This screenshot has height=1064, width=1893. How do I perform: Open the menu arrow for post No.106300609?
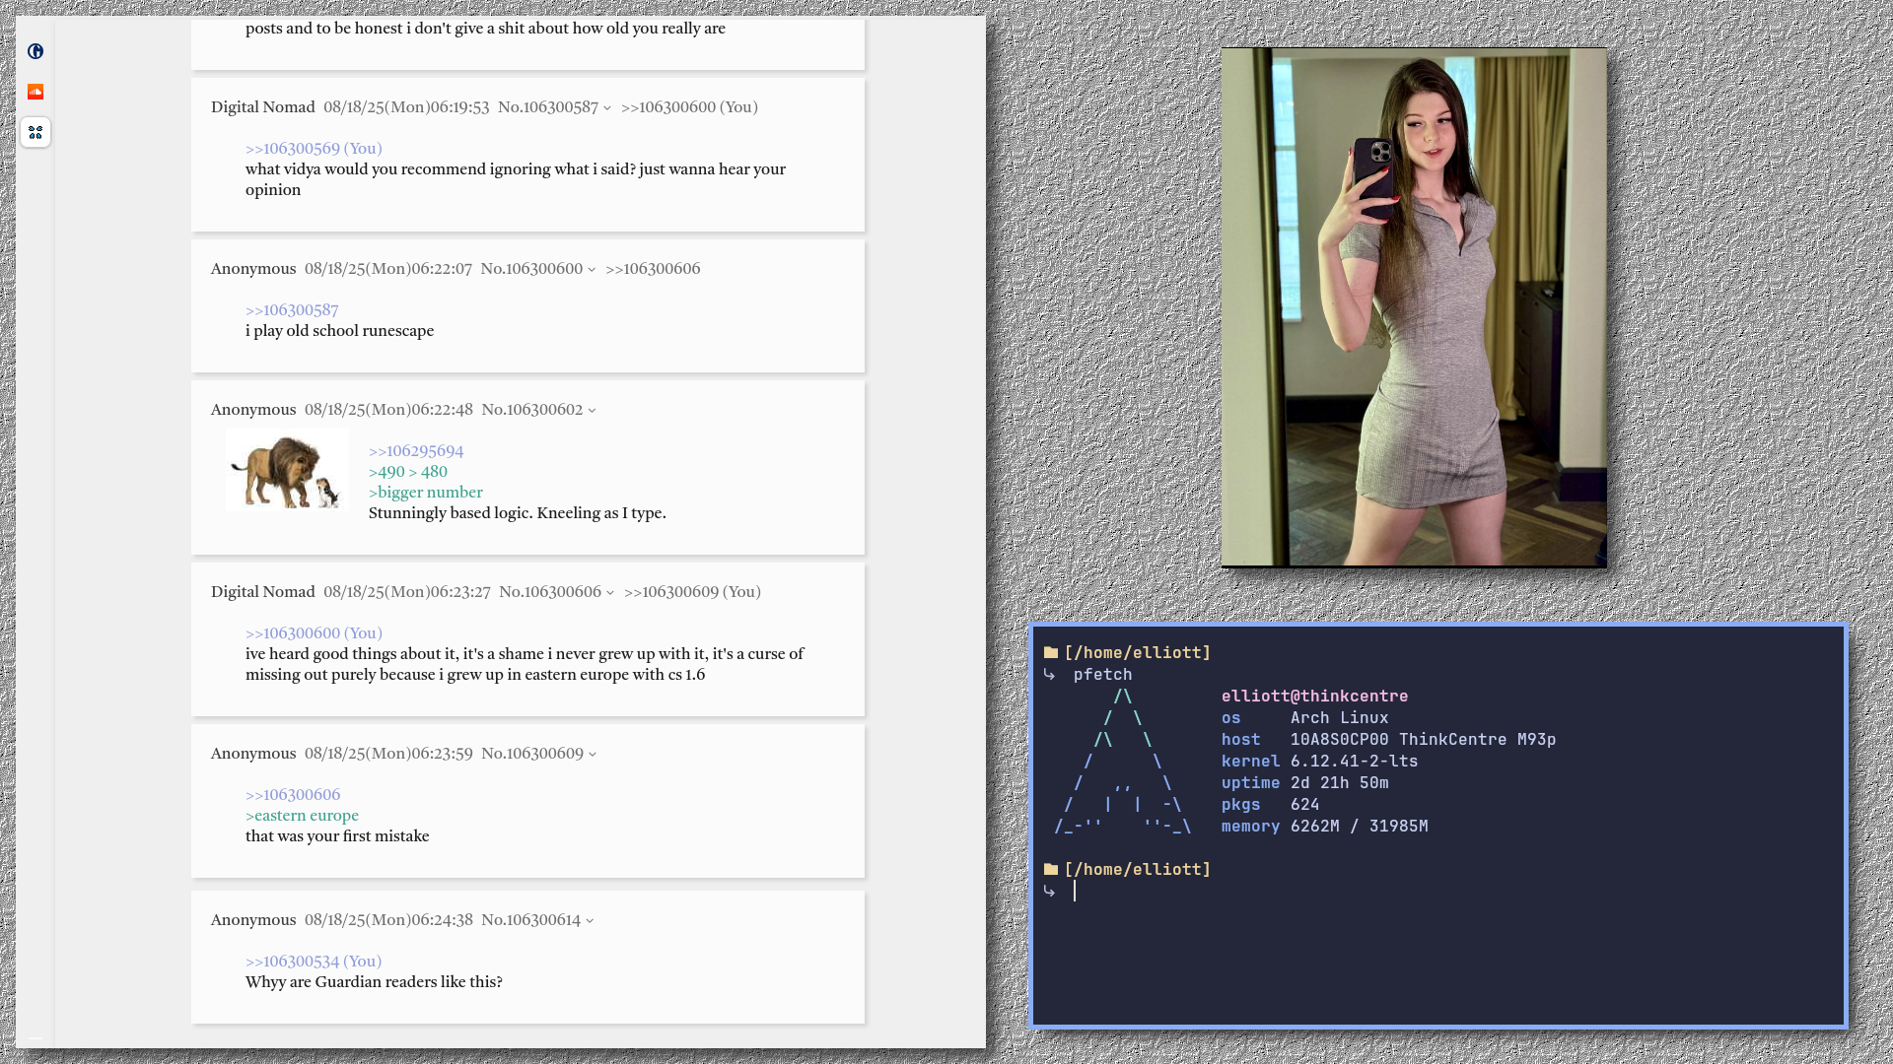coord(593,755)
